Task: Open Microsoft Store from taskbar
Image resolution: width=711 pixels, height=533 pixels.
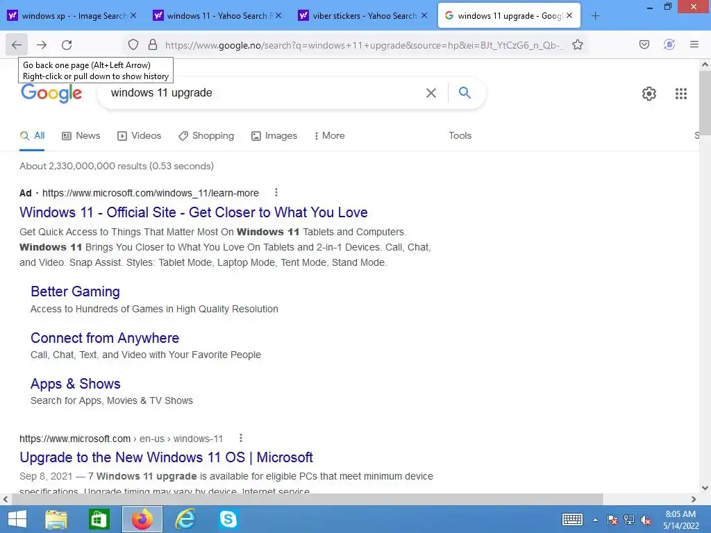Action: [99, 519]
